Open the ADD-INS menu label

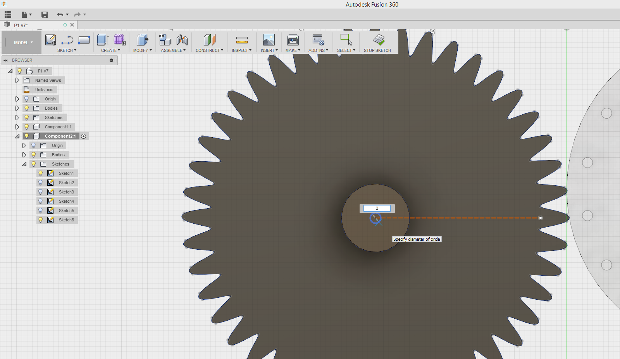pos(318,50)
